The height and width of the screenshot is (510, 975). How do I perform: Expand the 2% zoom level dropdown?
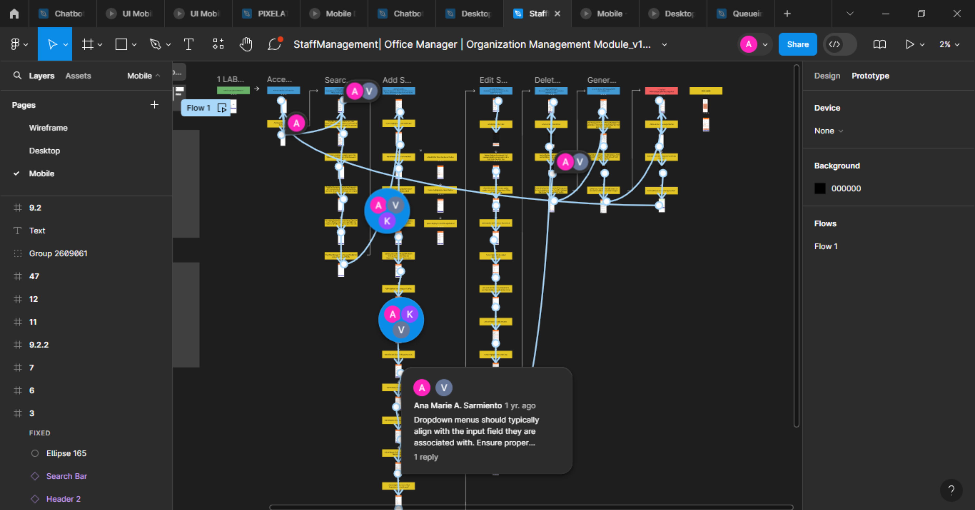click(x=949, y=44)
